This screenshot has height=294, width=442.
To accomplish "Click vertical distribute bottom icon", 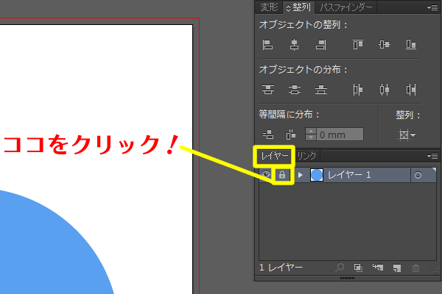I will pos(321,90).
